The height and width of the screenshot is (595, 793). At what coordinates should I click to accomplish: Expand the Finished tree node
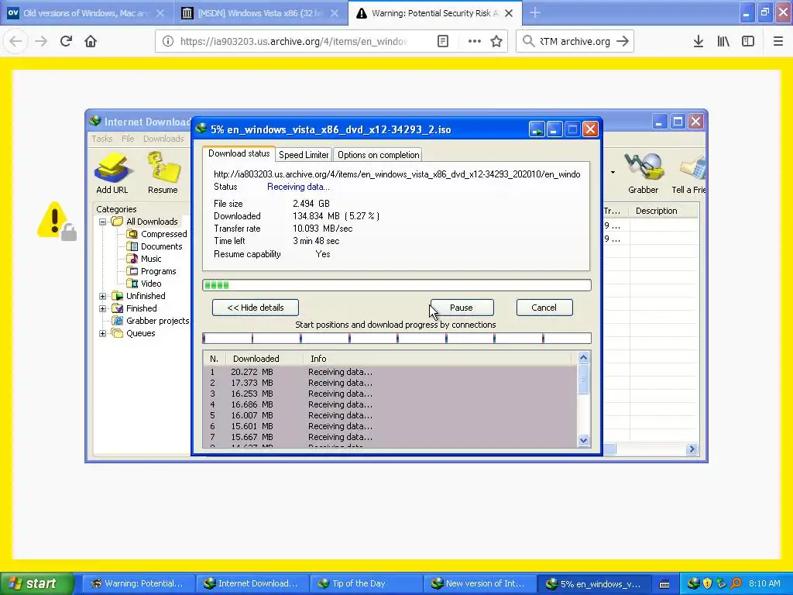103,308
